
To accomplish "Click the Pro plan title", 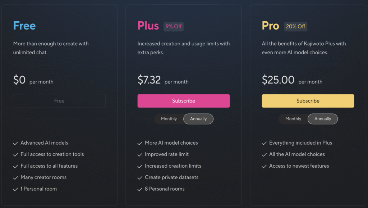I will [270, 26].
